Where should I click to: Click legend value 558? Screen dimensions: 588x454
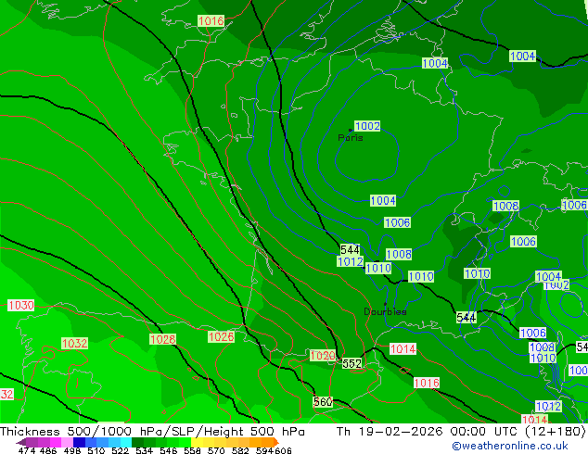[x=192, y=450]
